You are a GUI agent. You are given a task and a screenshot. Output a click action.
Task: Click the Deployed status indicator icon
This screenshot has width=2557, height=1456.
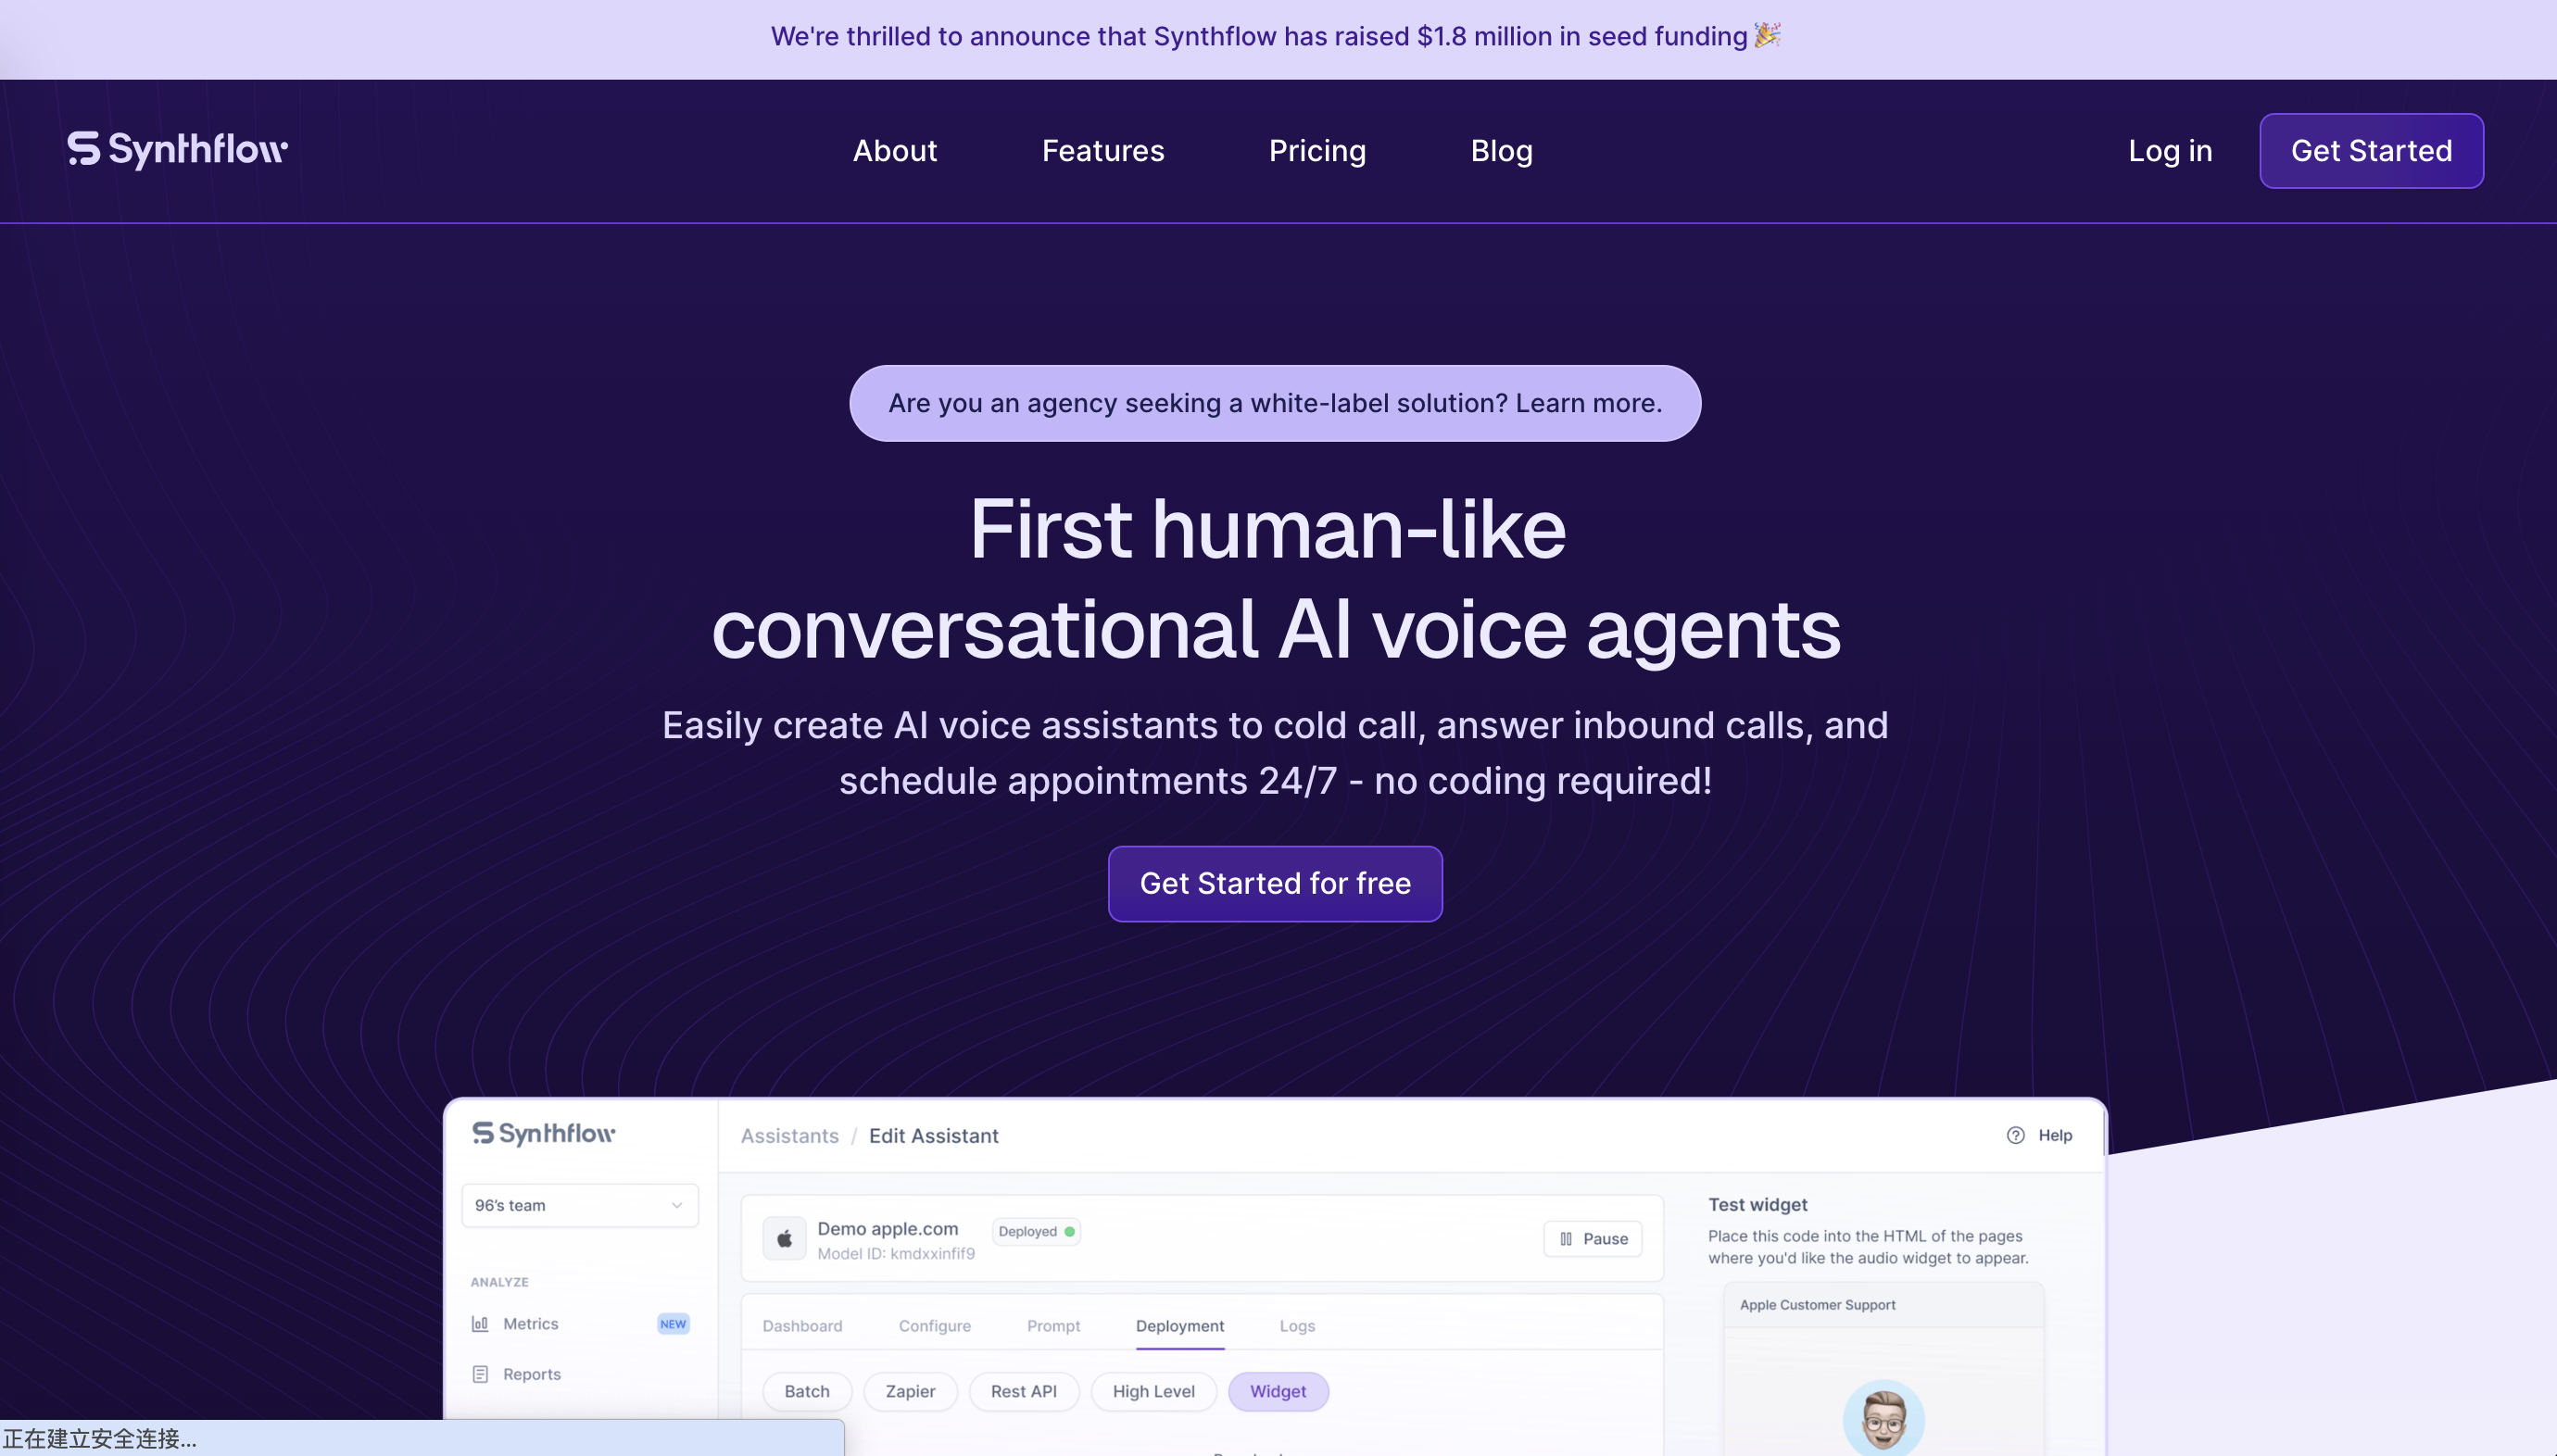click(1069, 1231)
